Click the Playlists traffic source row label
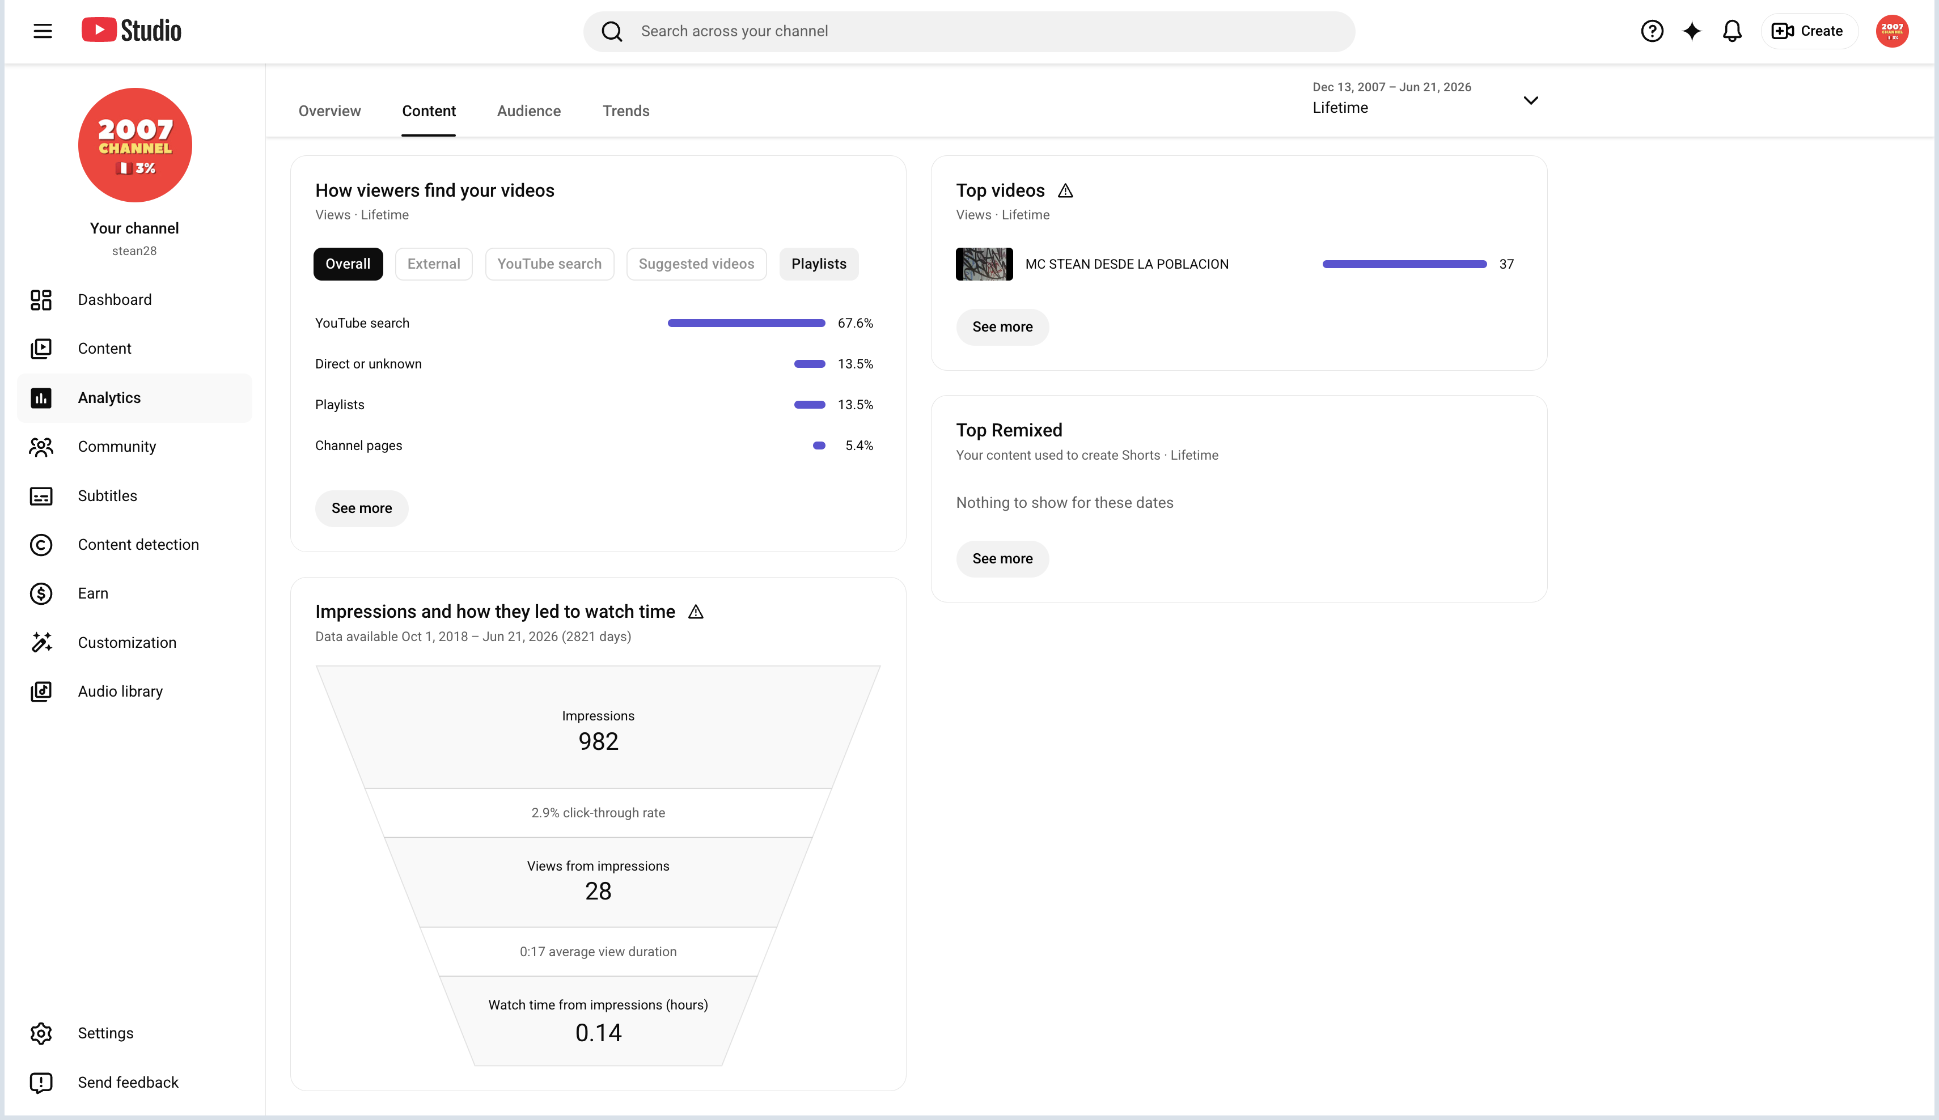This screenshot has width=1939, height=1120. pos(339,405)
